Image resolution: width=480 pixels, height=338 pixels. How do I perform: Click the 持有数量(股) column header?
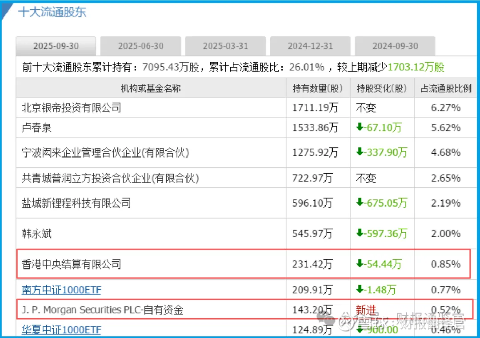pos(317,88)
